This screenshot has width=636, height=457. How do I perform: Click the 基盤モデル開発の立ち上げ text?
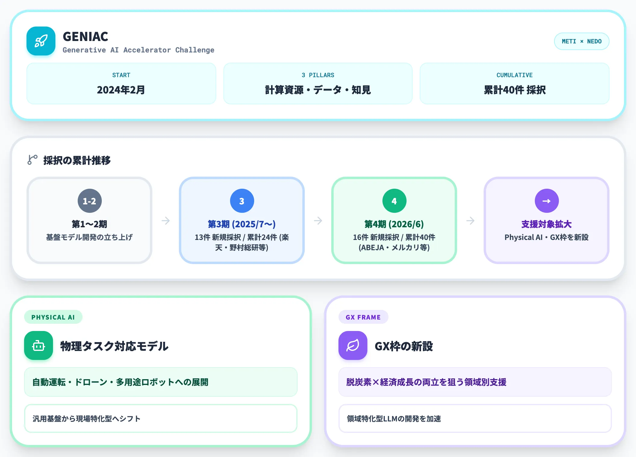[89, 237]
